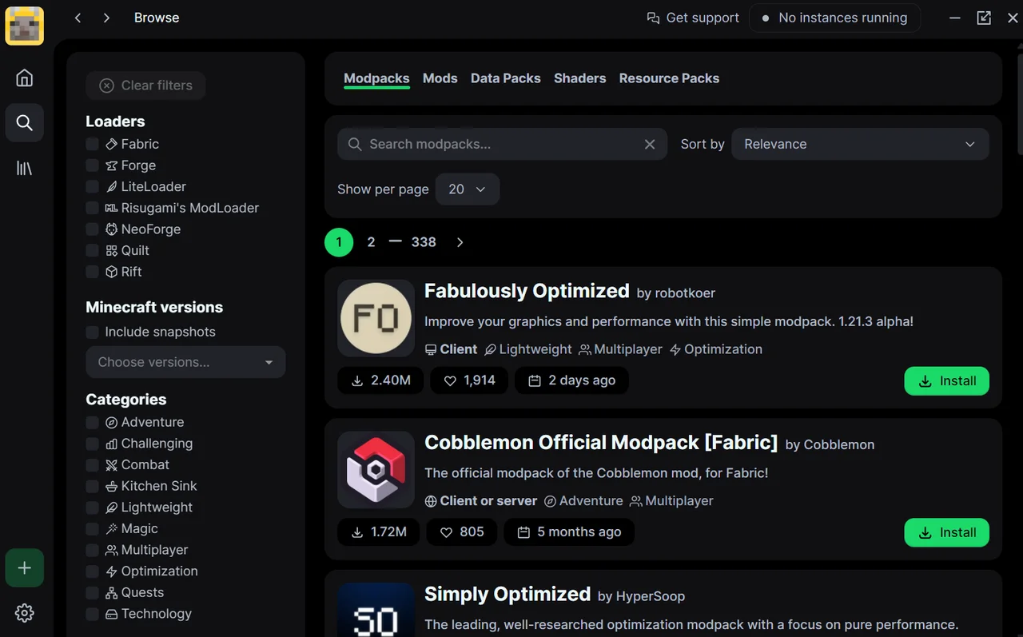Clear the search modpacks text
The width and height of the screenshot is (1023, 637).
coord(650,145)
